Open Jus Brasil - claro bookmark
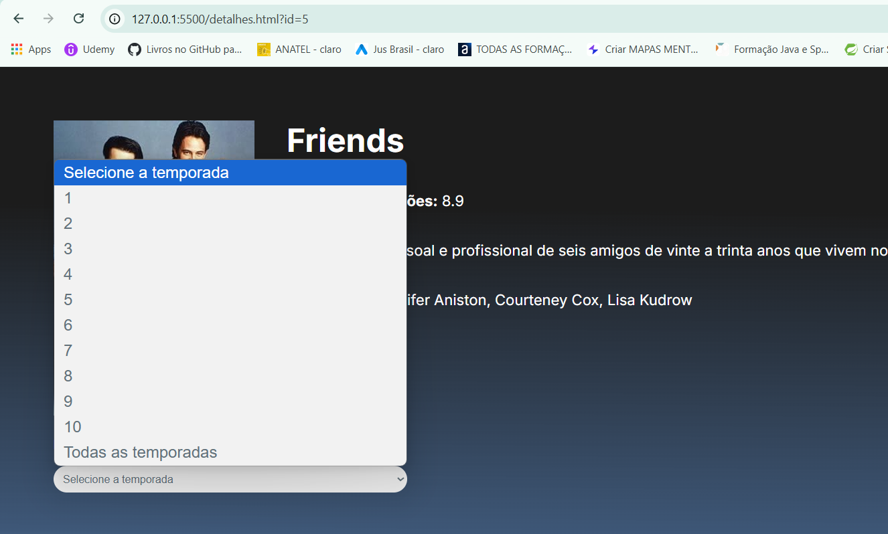Screen dimensions: 888x534 (x=400, y=50)
